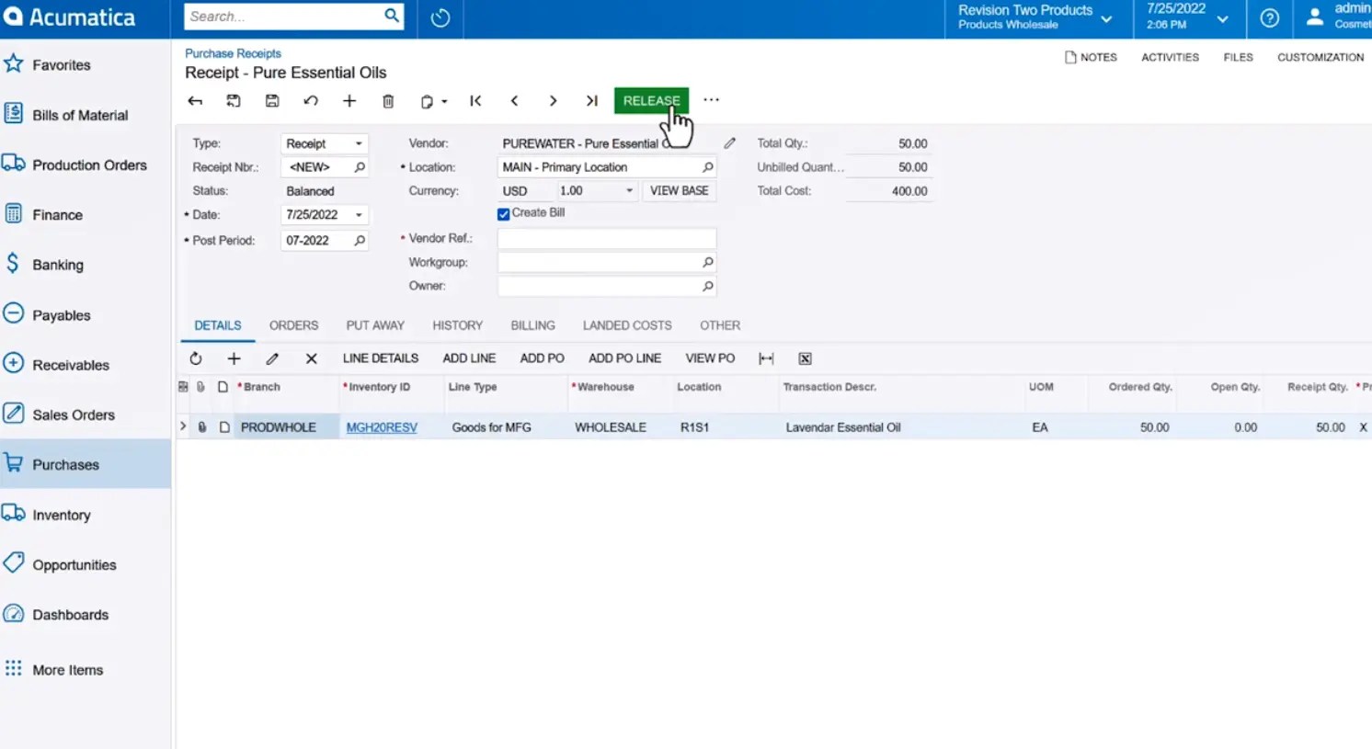Open the Export to Excel icon

804,358
